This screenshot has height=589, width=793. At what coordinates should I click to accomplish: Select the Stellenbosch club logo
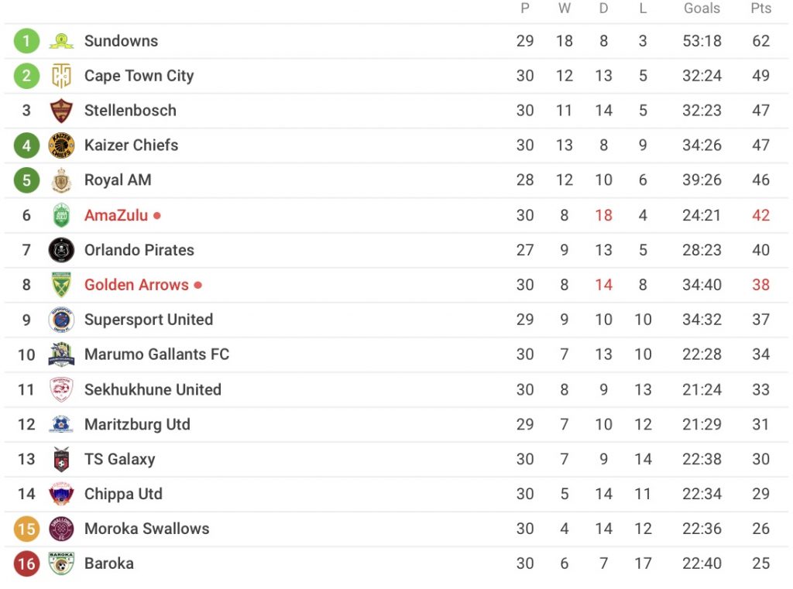pyautogui.click(x=61, y=111)
